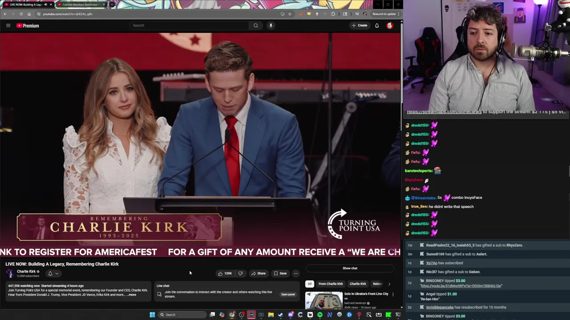
Task: Expand video description with more
Action: (x=132, y=295)
